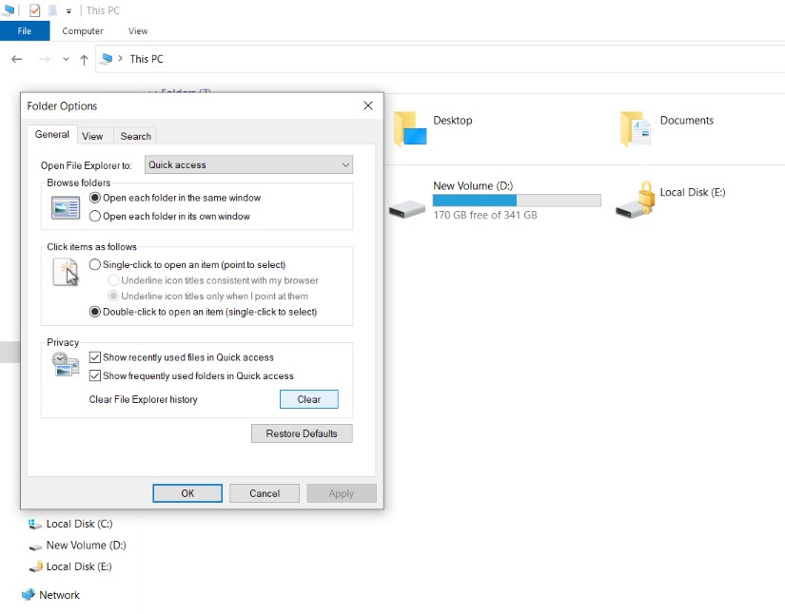The height and width of the screenshot is (614, 785).
Task: Click the back navigation arrow
Action: point(15,58)
